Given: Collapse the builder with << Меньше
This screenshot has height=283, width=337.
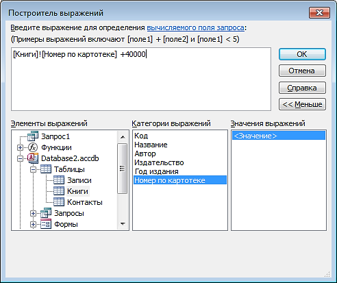Looking at the screenshot, I should click(x=302, y=104).
